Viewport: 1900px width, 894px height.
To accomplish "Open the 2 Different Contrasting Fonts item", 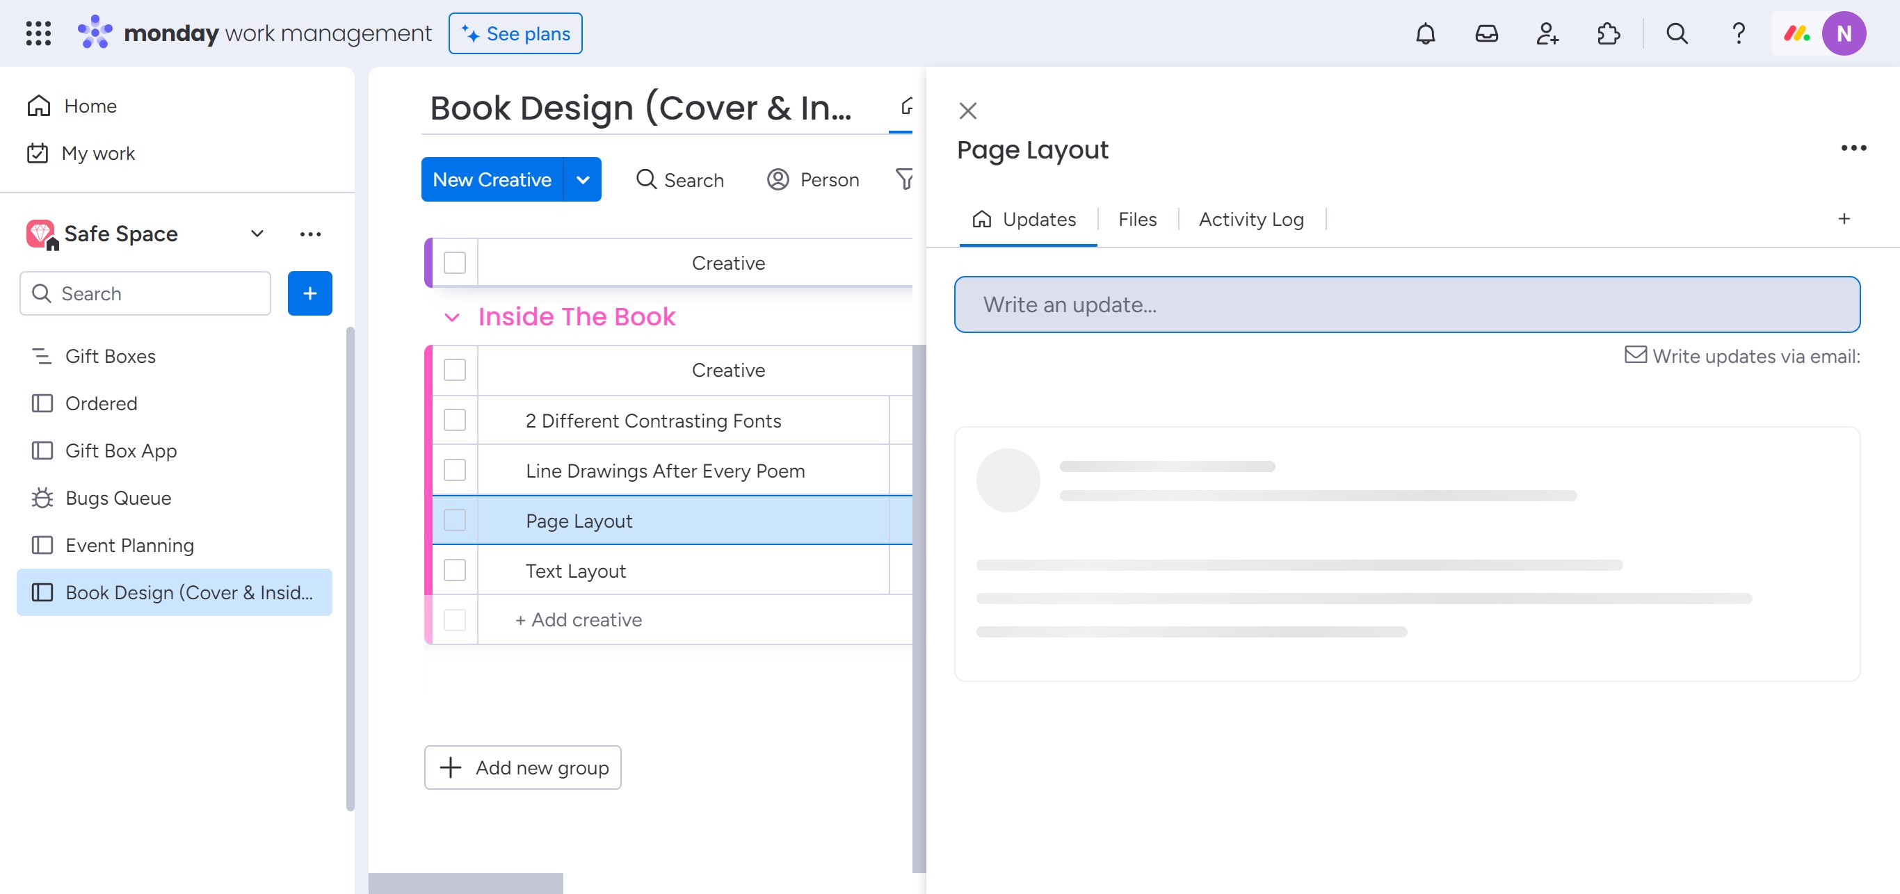I will point(653,421).
